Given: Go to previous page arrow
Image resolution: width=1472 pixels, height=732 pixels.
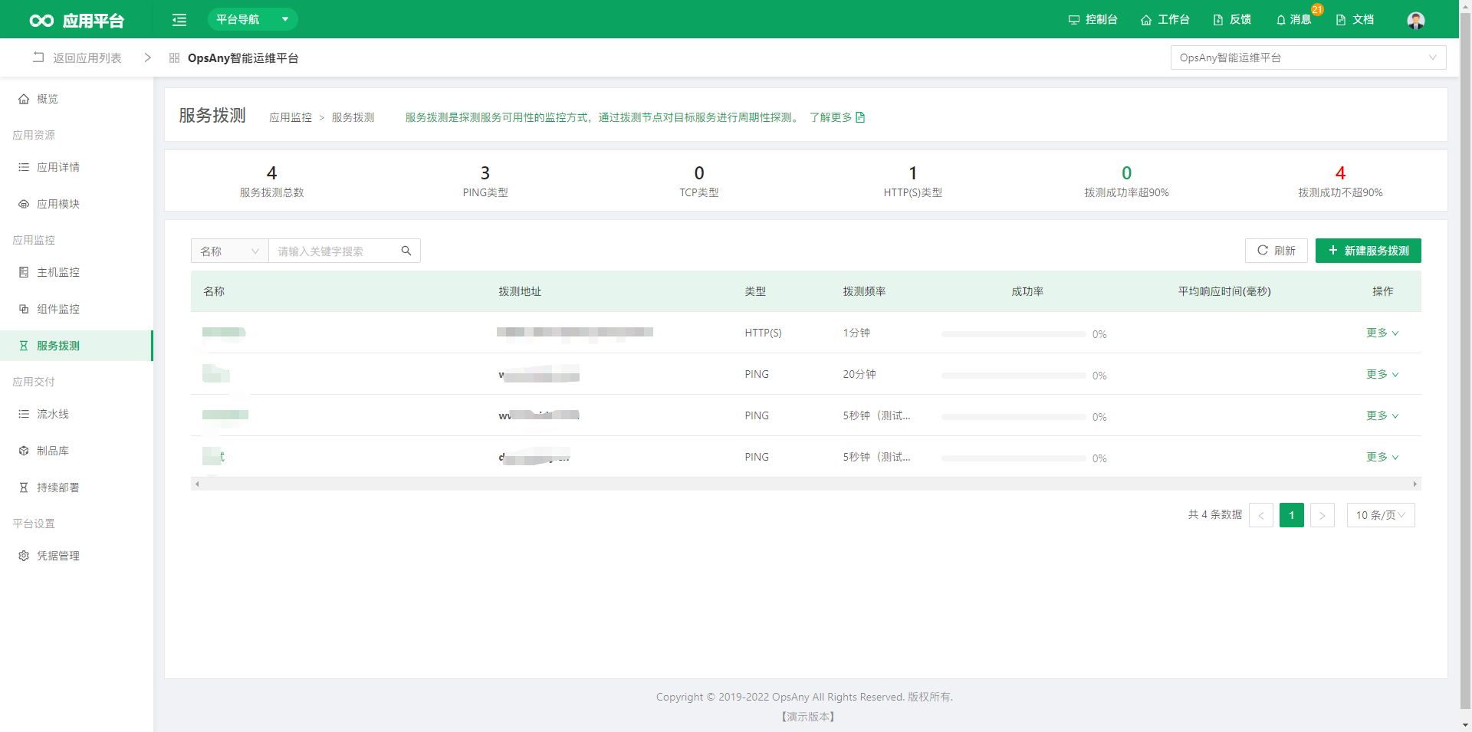Looking at the screenshot, I should coord(1261,515).
